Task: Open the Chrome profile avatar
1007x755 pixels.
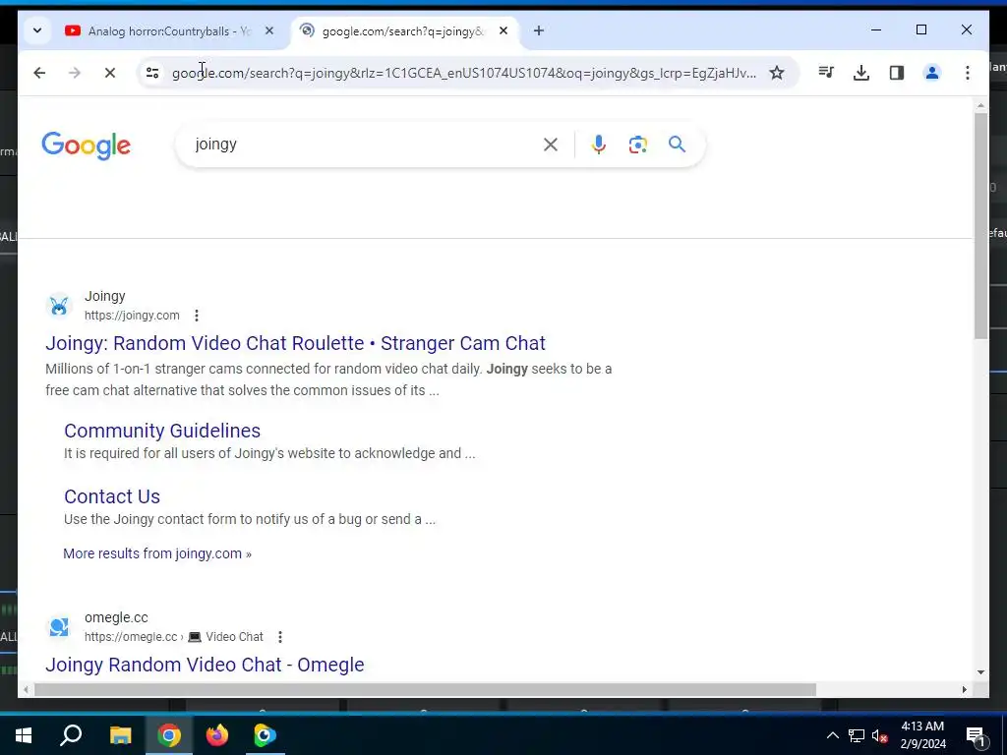Action: pos(932,73)
